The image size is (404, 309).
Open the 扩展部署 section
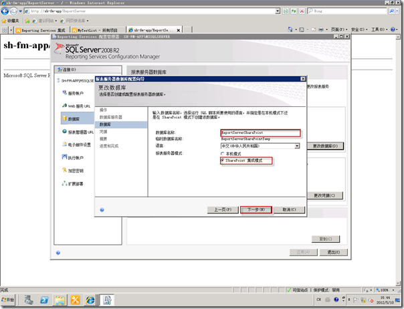point(73,184)
